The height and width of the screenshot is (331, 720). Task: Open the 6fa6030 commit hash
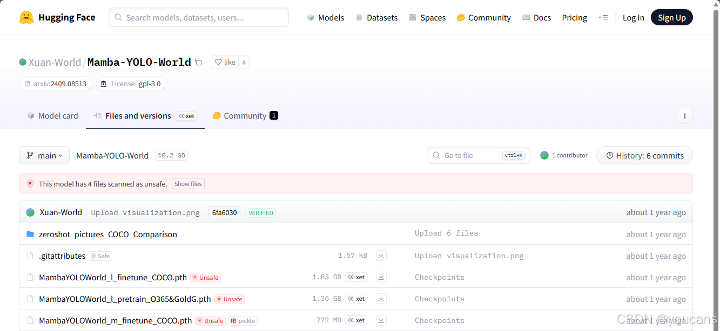click(x=224, y=212)
